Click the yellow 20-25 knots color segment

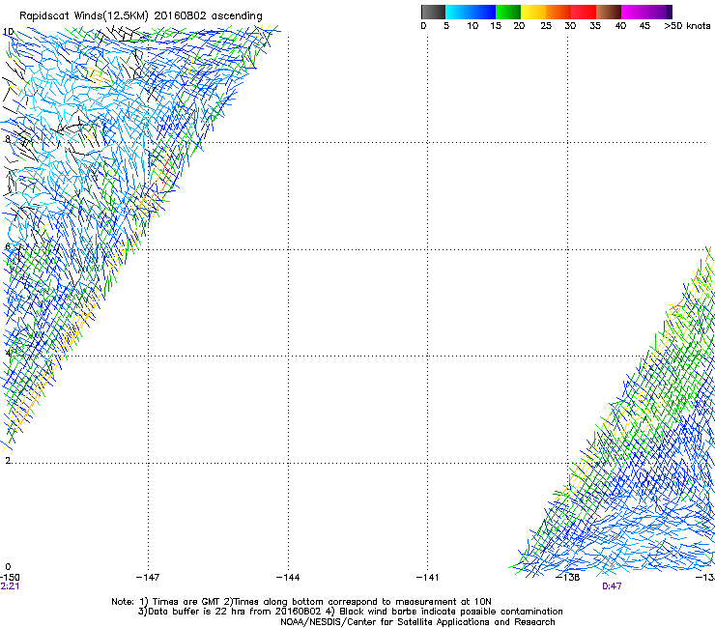(533, 12)
